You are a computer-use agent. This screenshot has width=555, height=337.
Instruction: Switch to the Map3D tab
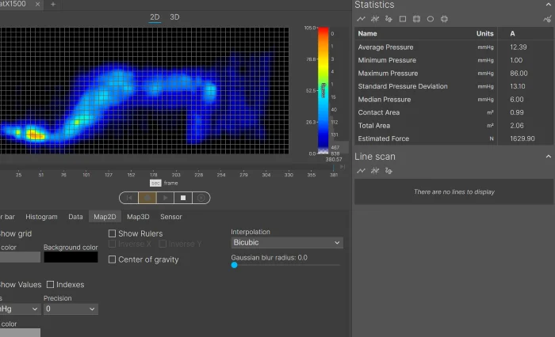tap(138, 217)
